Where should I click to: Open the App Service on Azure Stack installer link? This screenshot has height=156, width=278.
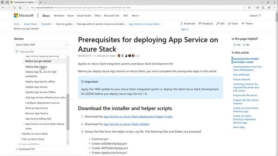pos(126,124)
